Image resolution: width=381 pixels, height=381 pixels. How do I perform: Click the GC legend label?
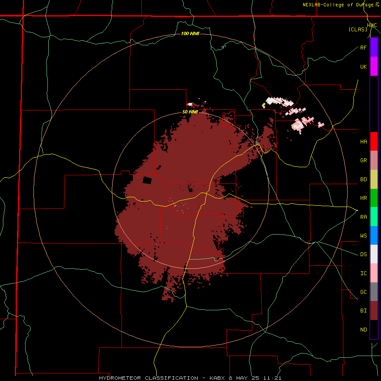pos(363,292)
